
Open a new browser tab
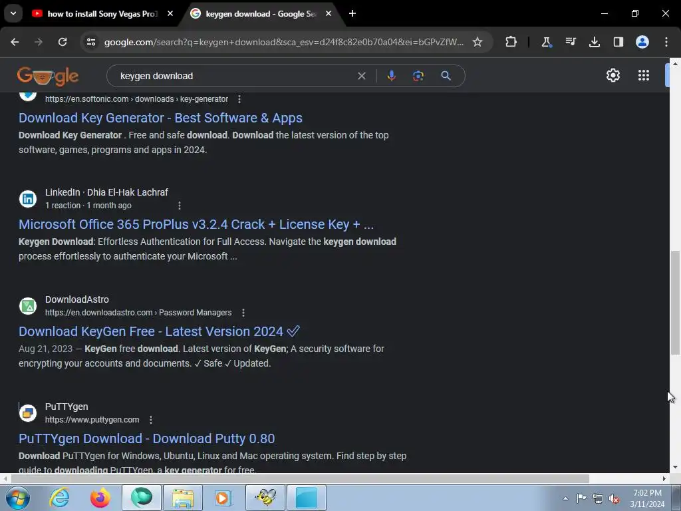point(352,14)
